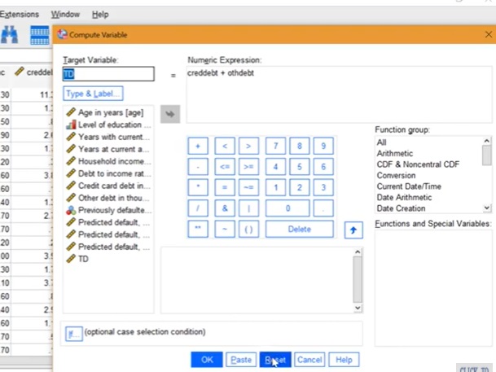496x372 pixels.
Task: Select Other debt in thousands variable
Action: pos(108,198)
